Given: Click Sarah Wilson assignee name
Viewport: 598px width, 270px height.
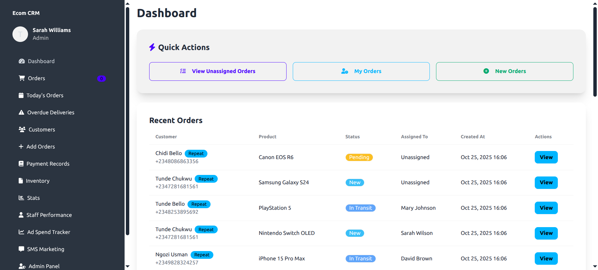Looking at the screenshot, I should tap(417, 233).
